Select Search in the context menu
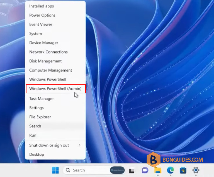The image size is (214, 177). pos(55,126)
